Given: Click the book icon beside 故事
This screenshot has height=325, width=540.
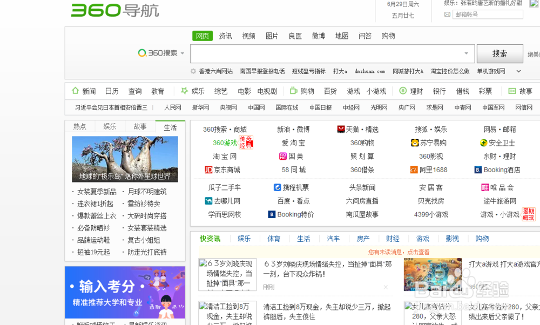Looking at the screenshot, I should click(512, 91).
